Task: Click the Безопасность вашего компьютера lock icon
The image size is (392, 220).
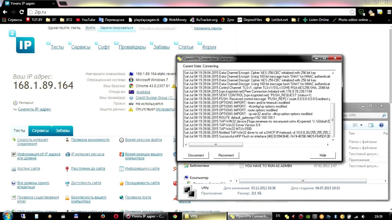Action: (x=67, y=198)
